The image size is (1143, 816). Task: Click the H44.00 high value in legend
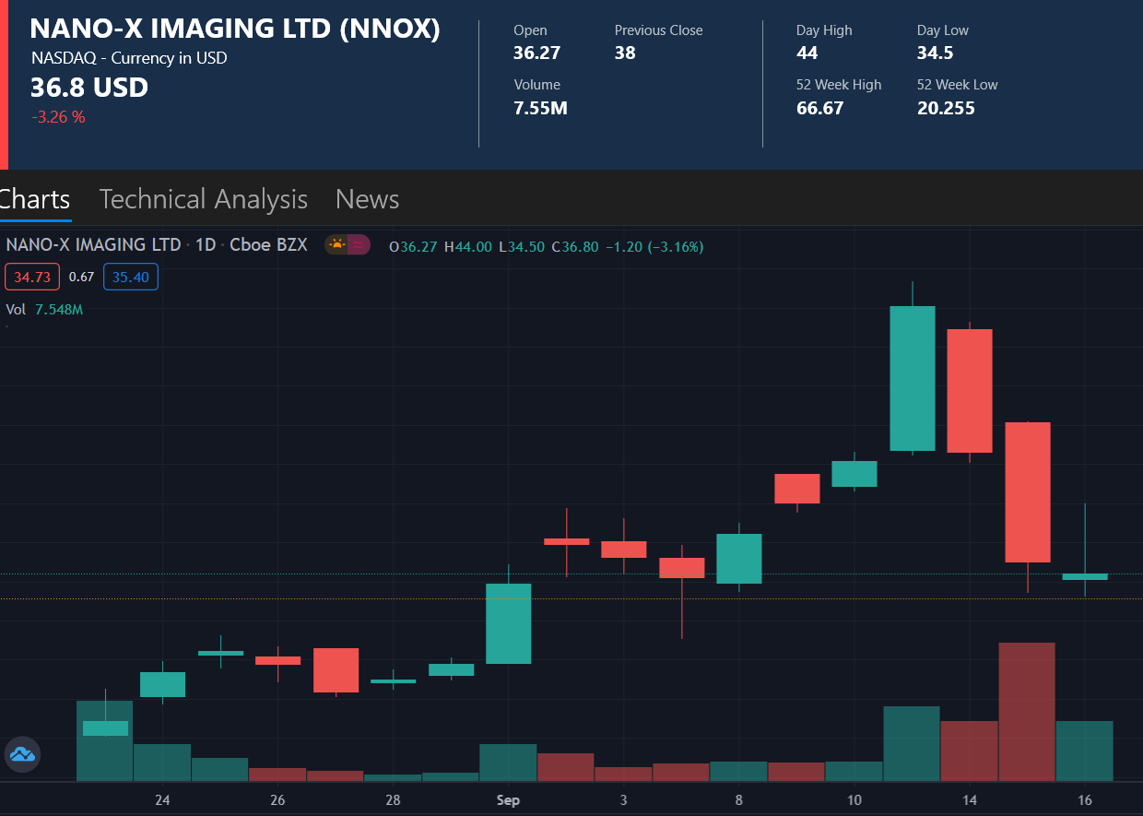point(468,247)
